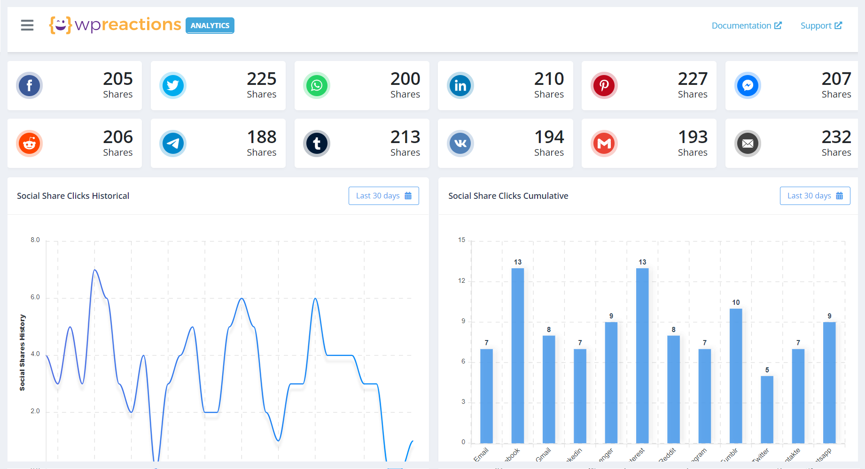Click the Gmail bar labeled 8

pos(549,389)
